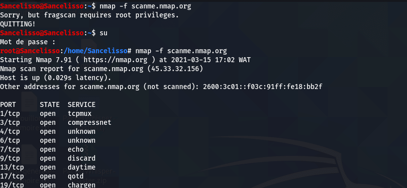Click the 'Host is up' latency line
Image resolution: width=407 pixels, height=188 pixels.
pyautogui.click(x=56, y=78)
